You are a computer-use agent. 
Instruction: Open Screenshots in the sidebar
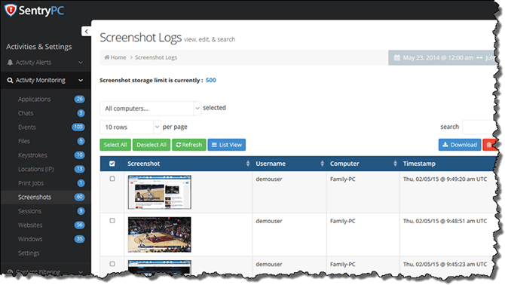click(x=35, y=197)
